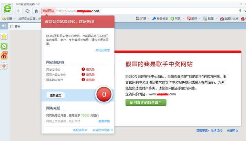The width and height of the screenshot is (246, 141).
Task: Open the 网银 online banking shield
Action: [x=175, y=19]
